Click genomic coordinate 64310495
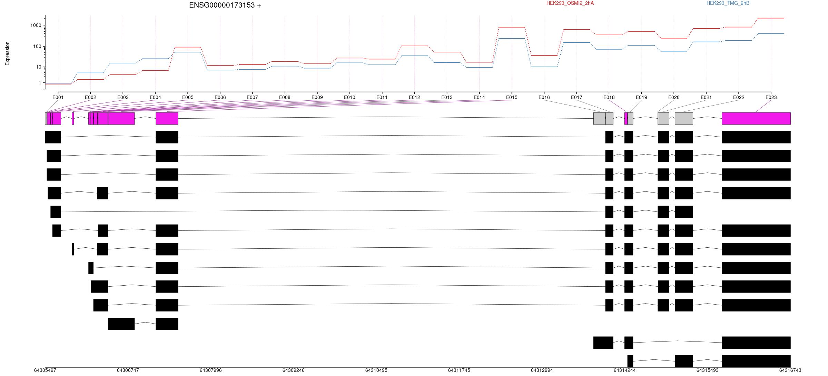Screen dimensions: 828x376 click(x=376, y=370)
